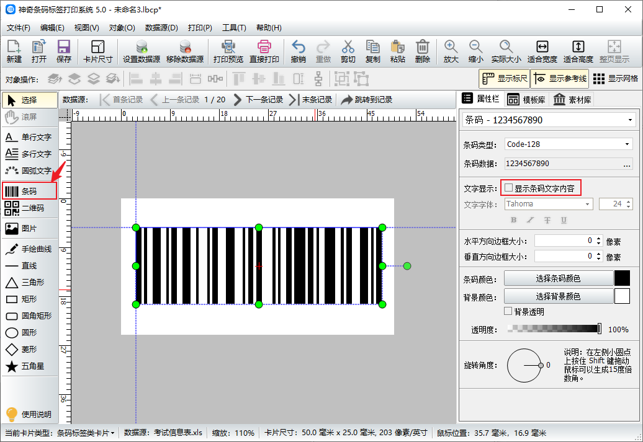
Task: Toggle 显示网格 grid display
Action: (x=616, y=78)
